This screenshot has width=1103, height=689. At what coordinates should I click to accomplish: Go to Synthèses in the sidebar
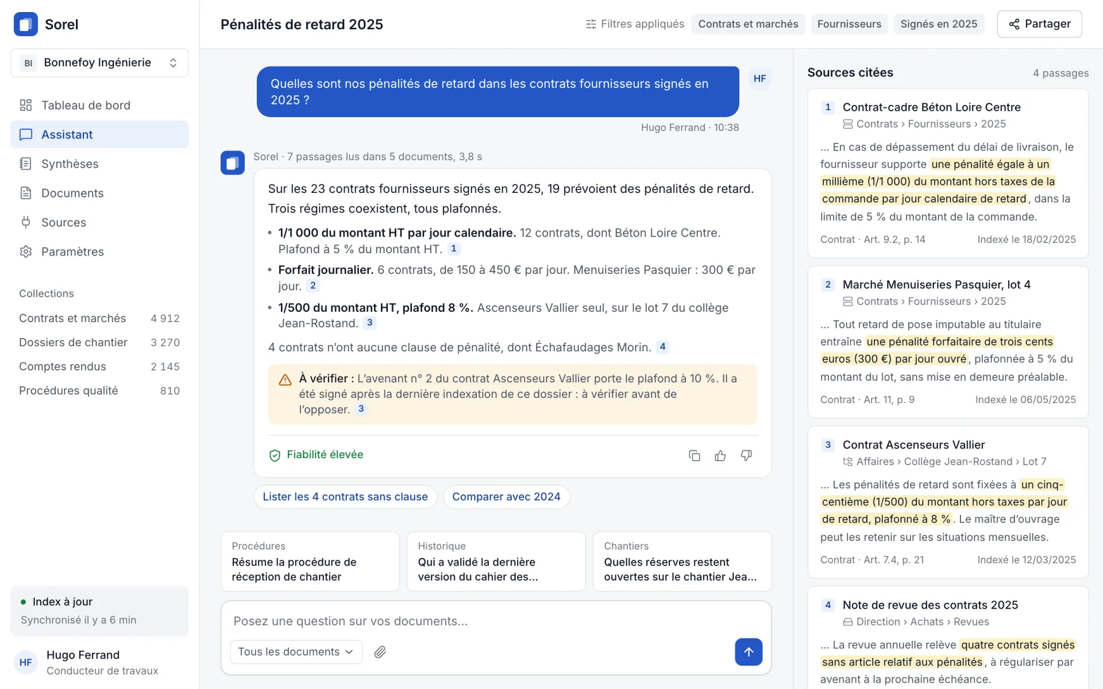(99, 164)
